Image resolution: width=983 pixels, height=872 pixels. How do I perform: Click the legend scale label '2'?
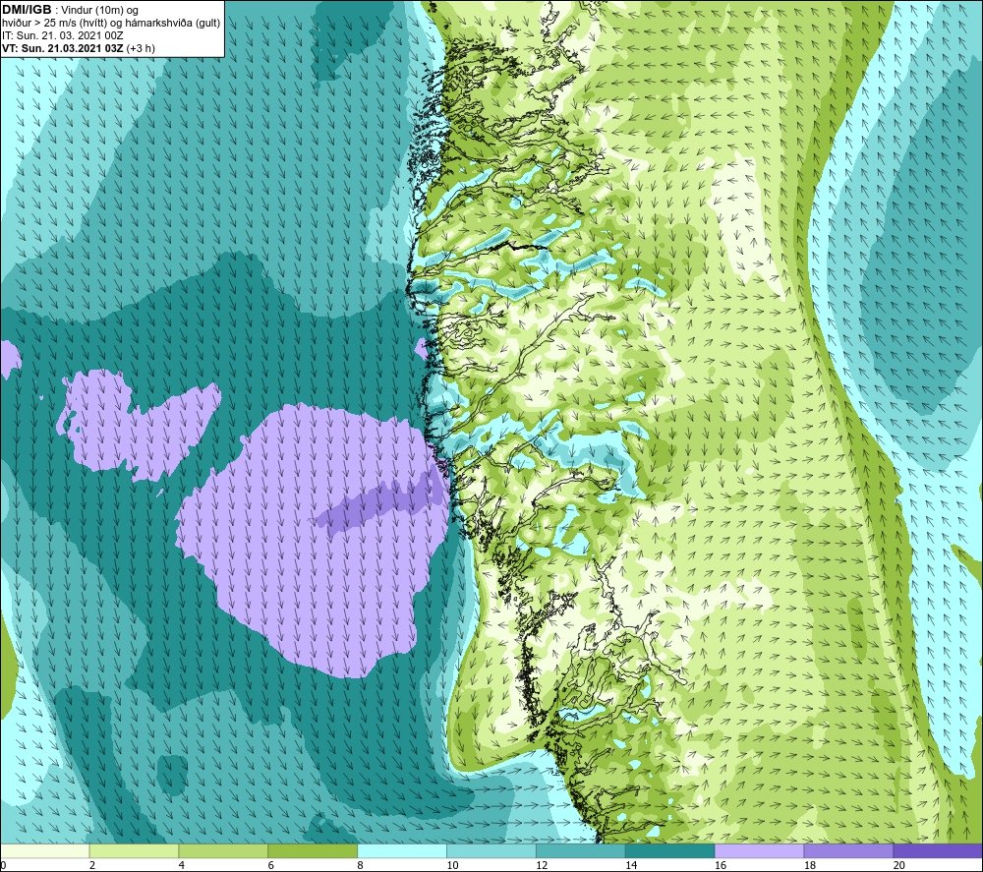[x=92, y=866]
